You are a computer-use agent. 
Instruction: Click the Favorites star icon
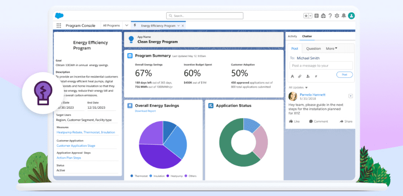(x=306, y=16)
